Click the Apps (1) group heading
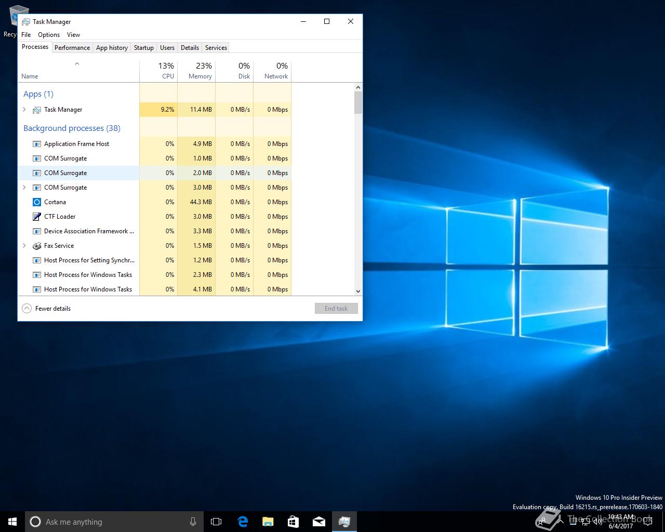665x532 pixels. (x=38, y=94)
